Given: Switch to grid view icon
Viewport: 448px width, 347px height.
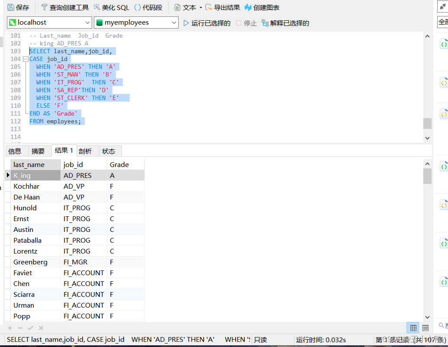Looking at the screenshot, I should [413, 328].
